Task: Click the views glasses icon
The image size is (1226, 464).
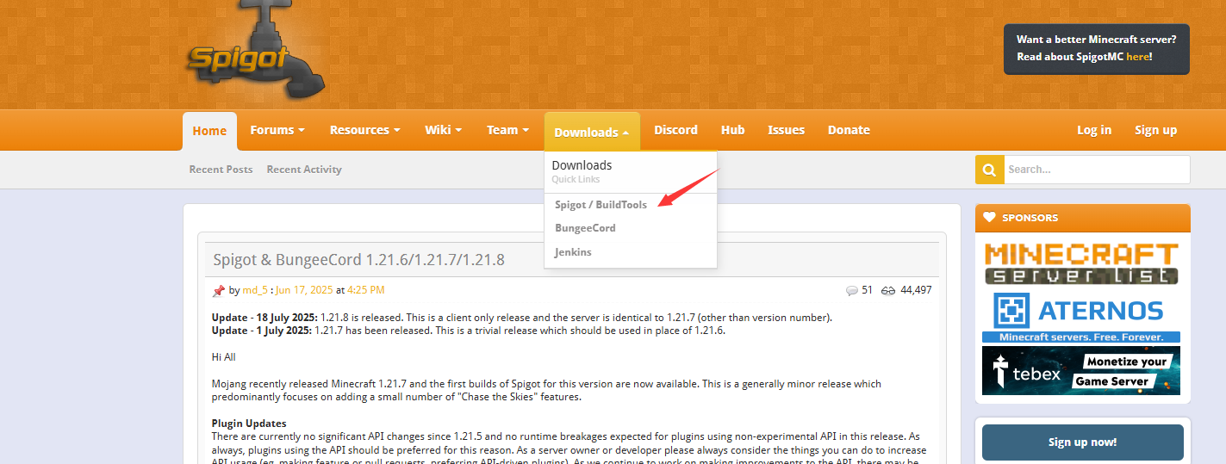Action: click(x=888, y=291)
